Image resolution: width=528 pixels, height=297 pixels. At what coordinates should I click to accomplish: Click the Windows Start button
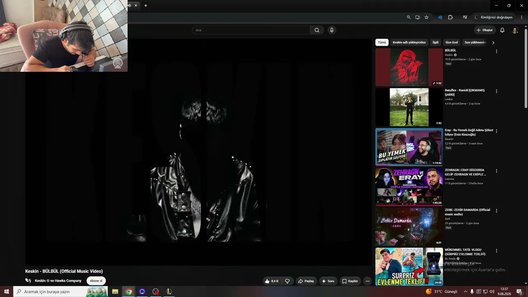(7, 292)
